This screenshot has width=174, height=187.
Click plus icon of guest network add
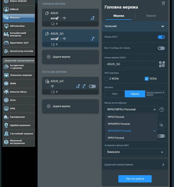click(x=49, y=106)
